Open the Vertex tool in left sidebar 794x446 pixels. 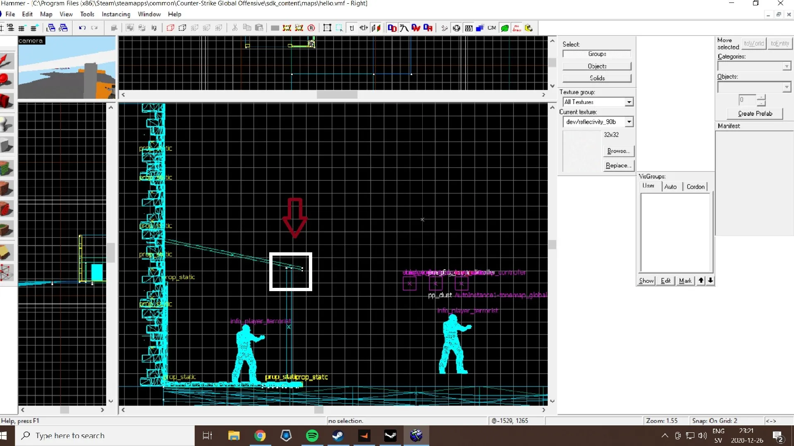7,273
